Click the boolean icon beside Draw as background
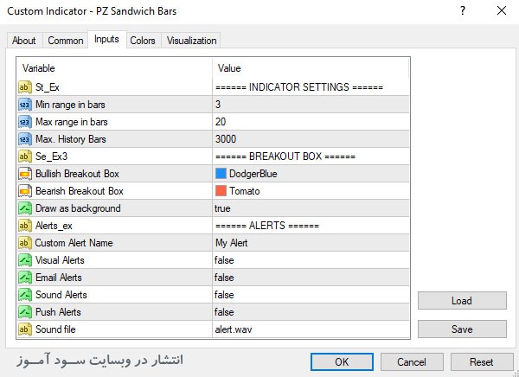This screenshot has height=377, width=519. (x=24, y=208)
